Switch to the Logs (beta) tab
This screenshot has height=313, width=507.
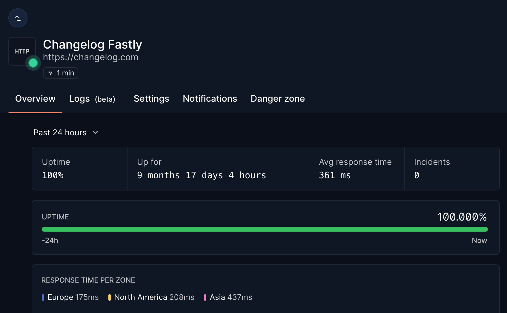pyautogui.click(x=92, y=99)
